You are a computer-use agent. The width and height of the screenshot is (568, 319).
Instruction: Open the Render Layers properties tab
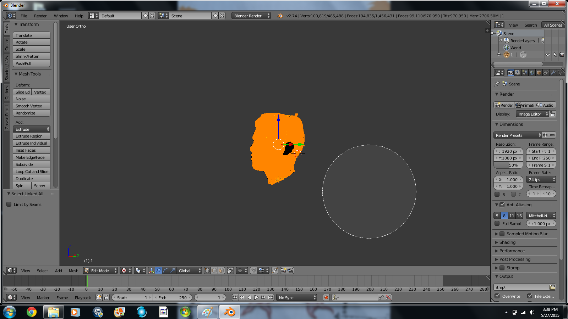click(518, 73)
